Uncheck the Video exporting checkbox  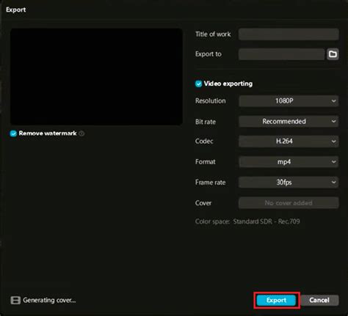tap(198, 84)
